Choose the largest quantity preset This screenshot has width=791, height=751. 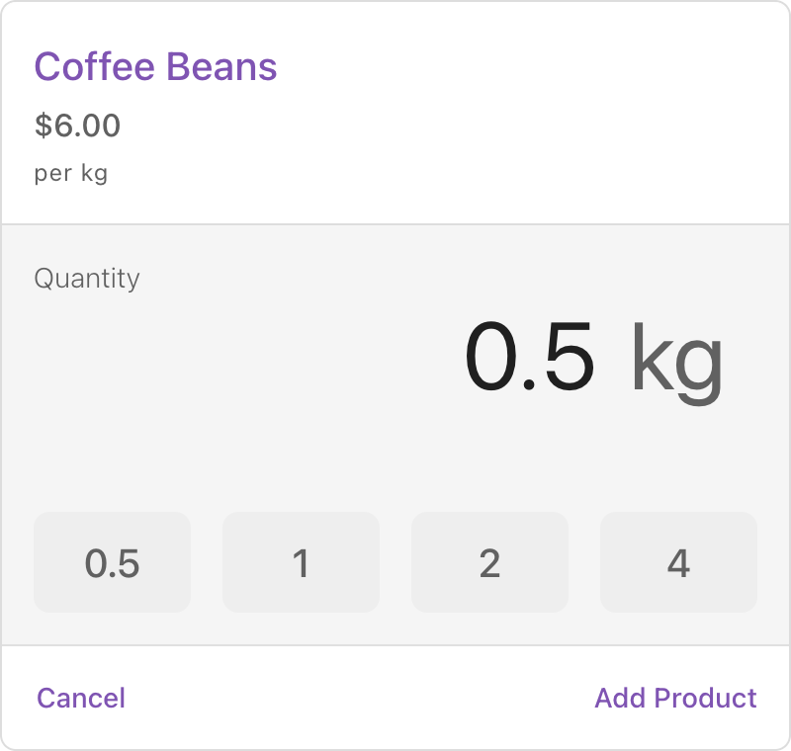point(678,562)
